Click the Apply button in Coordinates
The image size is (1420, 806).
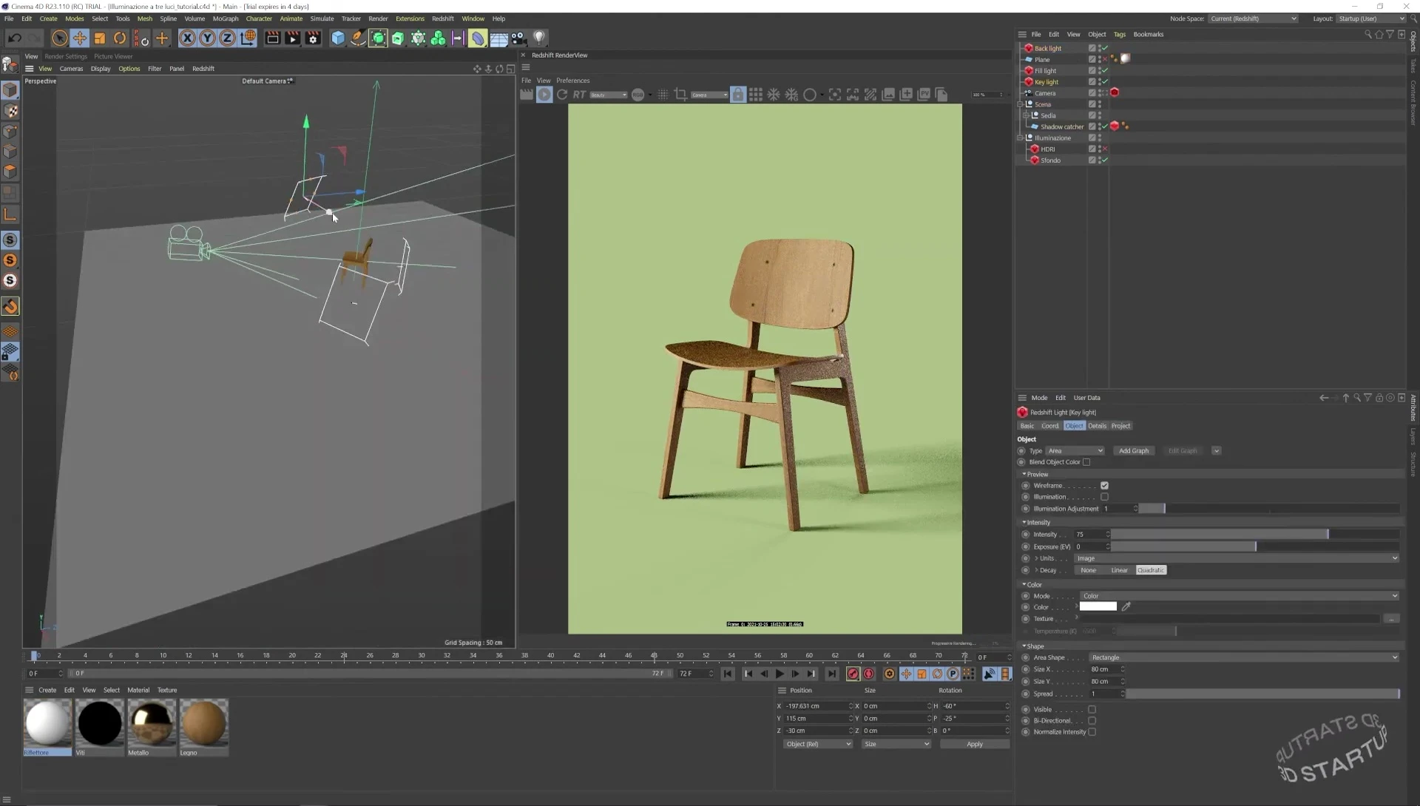click(975, 745)
